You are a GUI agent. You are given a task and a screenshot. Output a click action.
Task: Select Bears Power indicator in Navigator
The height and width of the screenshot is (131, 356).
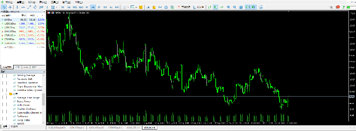pos(23,102)
